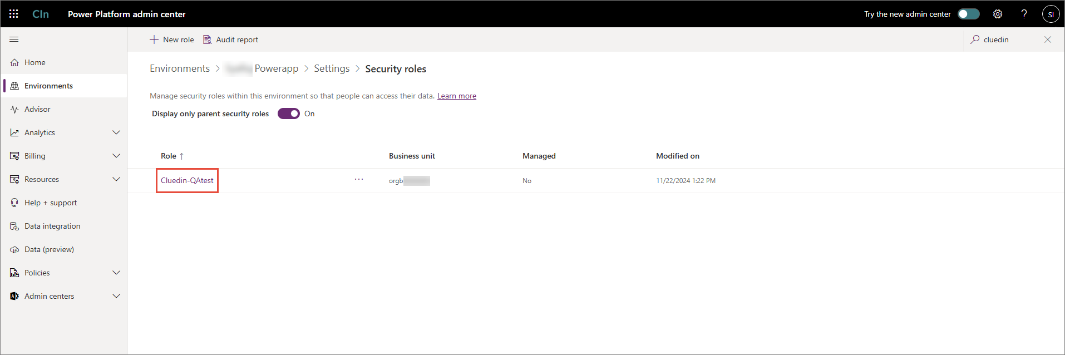This screenshot has height=355, width=1065.
Task: Open Data (preview) page
Action: pos(64,249)
